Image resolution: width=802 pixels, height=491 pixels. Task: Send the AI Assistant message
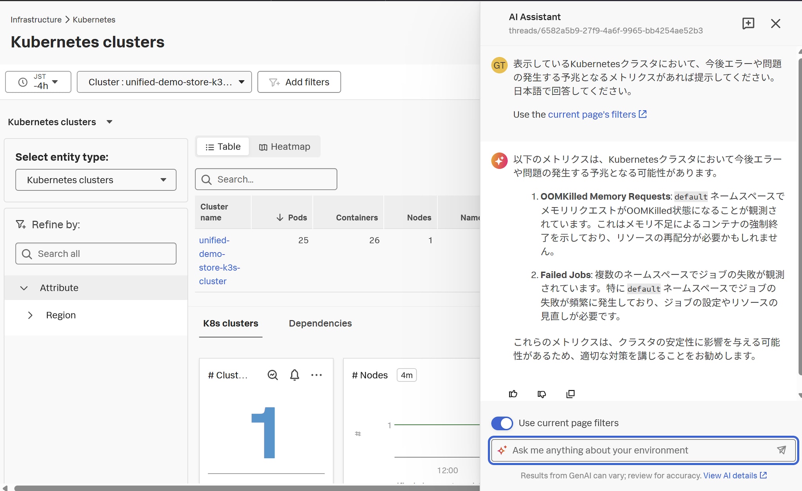pyautogui.click(x=782, y=450)
